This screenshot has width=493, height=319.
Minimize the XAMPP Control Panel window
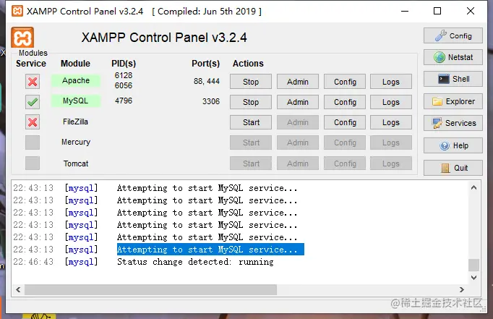(405, 11)
